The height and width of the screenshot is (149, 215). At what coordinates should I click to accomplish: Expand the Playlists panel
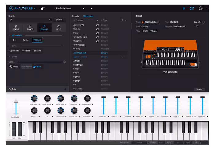(65, 89)
